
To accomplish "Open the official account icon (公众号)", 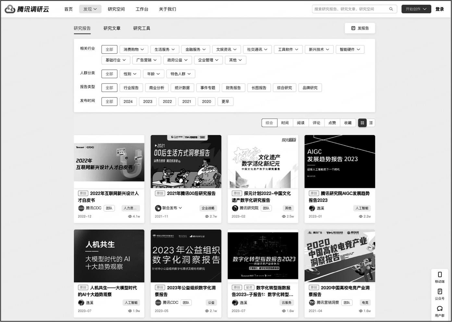I will [x=440, y=291].
